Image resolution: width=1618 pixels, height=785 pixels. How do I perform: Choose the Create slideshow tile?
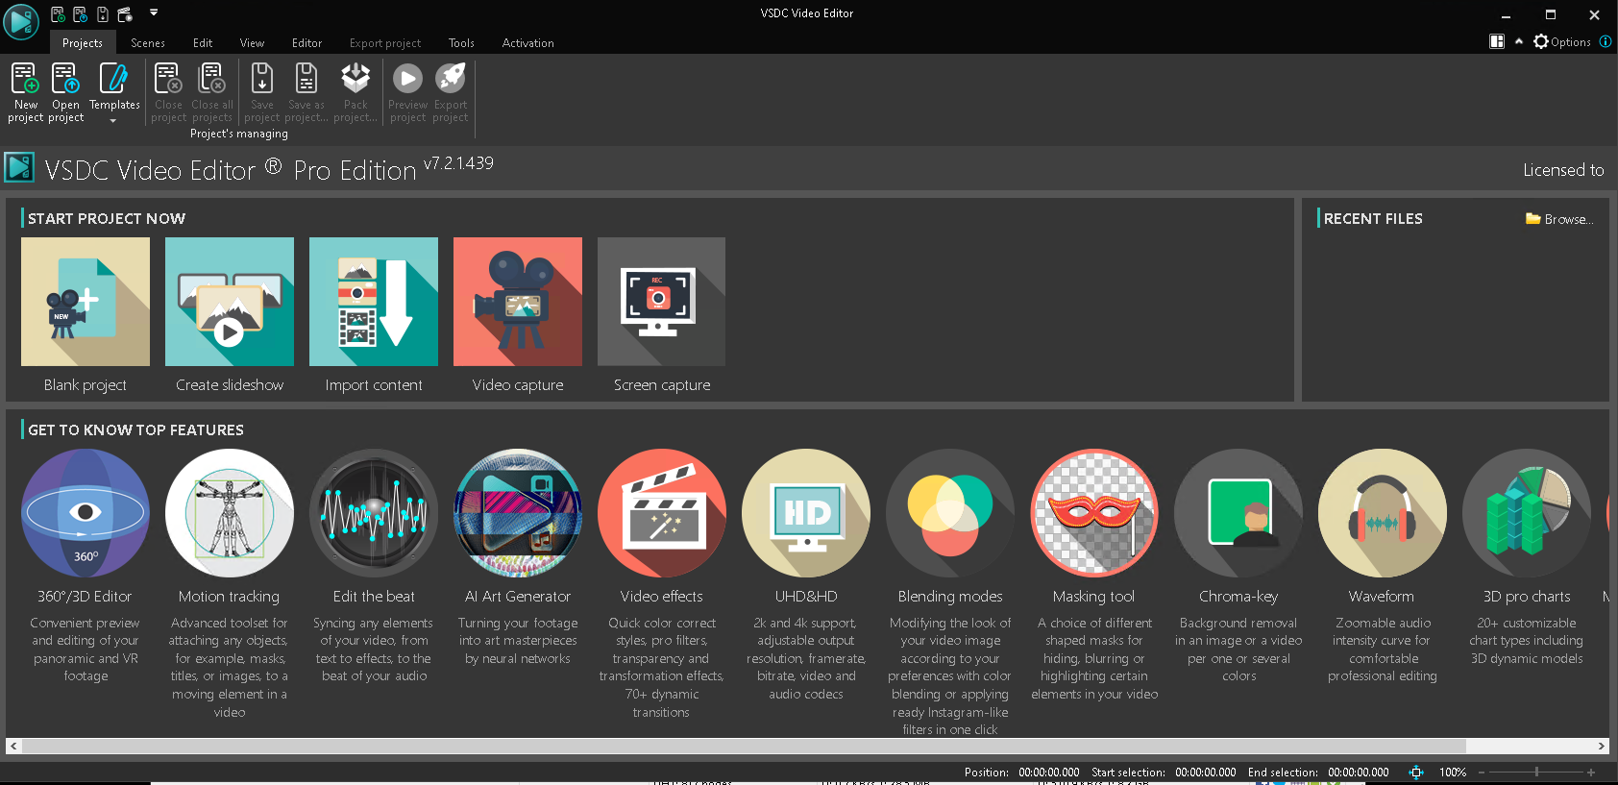(230, 302)
